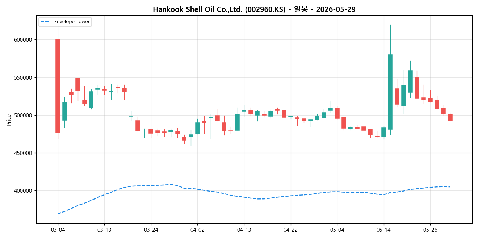Click the blue dashed legend line sample
The height and width of the screenshot is (239, 478).
point(46,22)
